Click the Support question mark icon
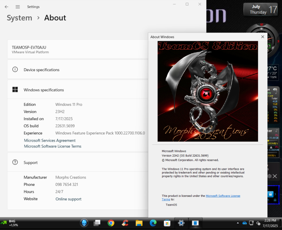This screenshot has width=282, height=230. (15, 162)
